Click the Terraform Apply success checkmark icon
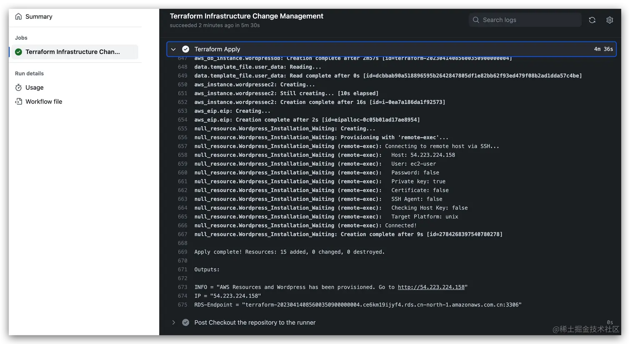The image size is (630, 344). click(x=186, y=49)
